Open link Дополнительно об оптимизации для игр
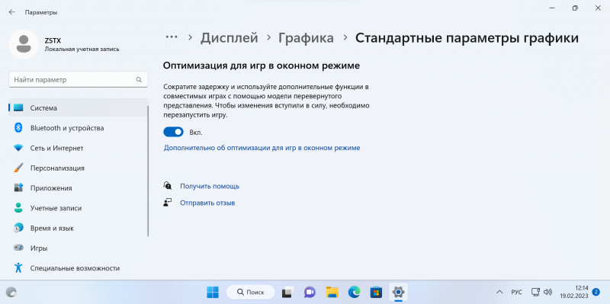Image resolution: width=610 pixels, height=304 pixels. tap(262, 148)
